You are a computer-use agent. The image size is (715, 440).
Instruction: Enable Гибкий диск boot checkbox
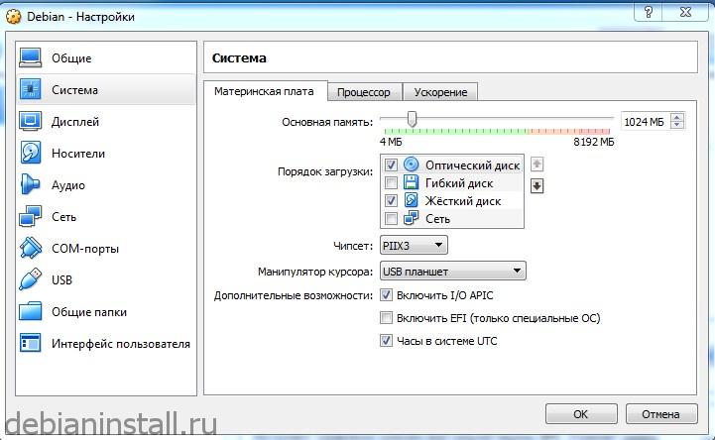391,182
